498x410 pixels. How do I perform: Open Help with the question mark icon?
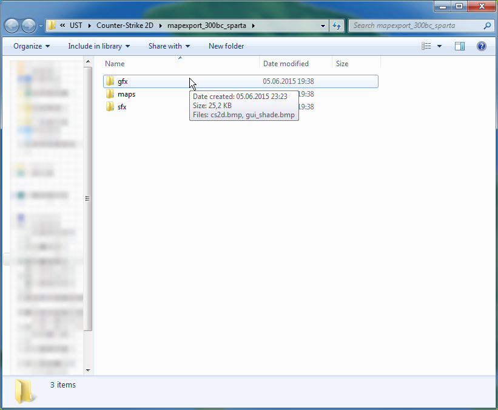tap(482, 46)
